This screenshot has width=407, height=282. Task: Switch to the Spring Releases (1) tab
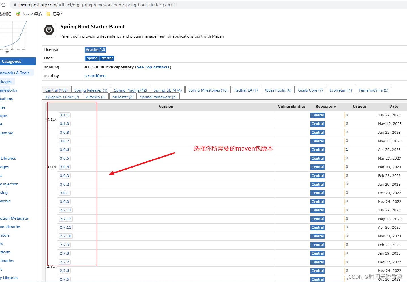[x=91, y=90]
